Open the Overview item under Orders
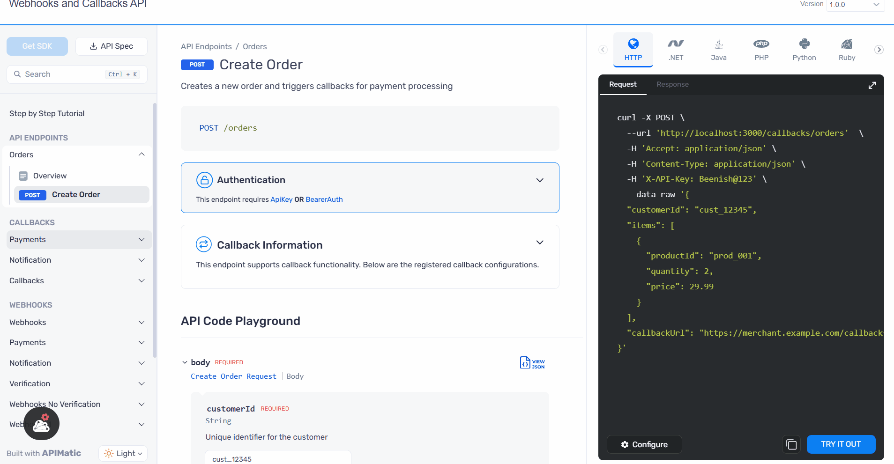 pyautogui.click(x=50, y=176)
